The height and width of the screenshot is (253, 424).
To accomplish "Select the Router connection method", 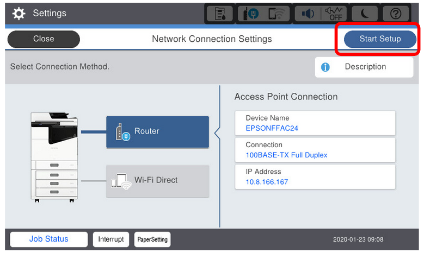I will click(x=158, y=132).
